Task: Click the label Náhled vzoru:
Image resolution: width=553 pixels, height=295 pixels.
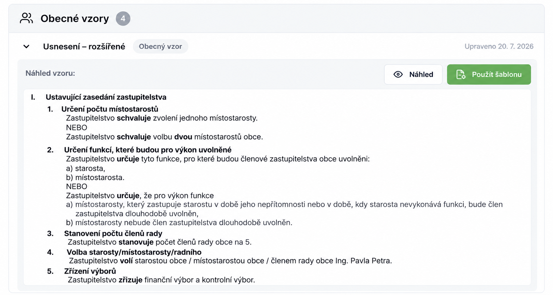Action: click(x=50, y=73)
